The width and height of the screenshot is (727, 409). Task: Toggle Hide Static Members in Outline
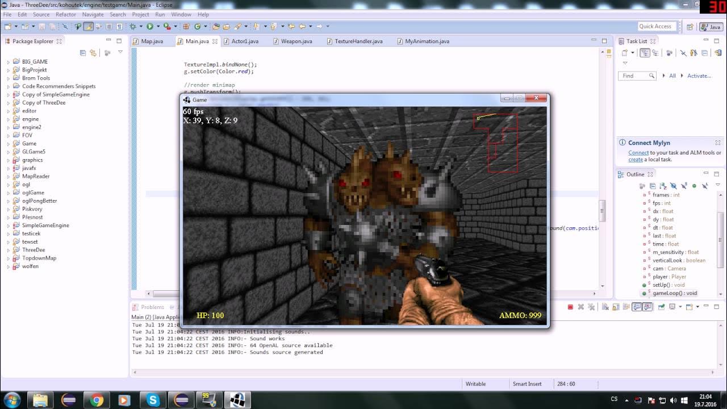tap(684, 186)
